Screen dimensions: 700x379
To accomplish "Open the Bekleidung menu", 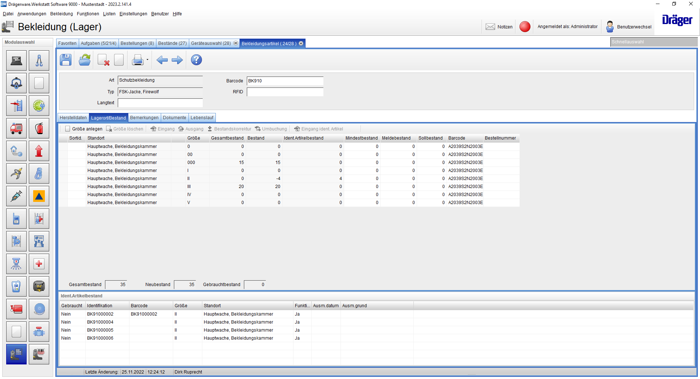I will click(61, 14).
